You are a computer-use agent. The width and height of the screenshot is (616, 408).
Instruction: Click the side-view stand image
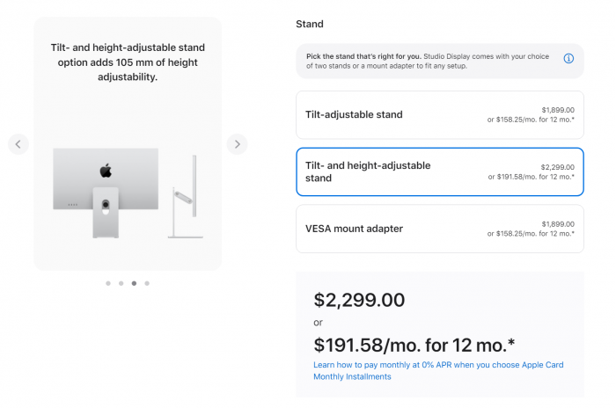[186, 196]
